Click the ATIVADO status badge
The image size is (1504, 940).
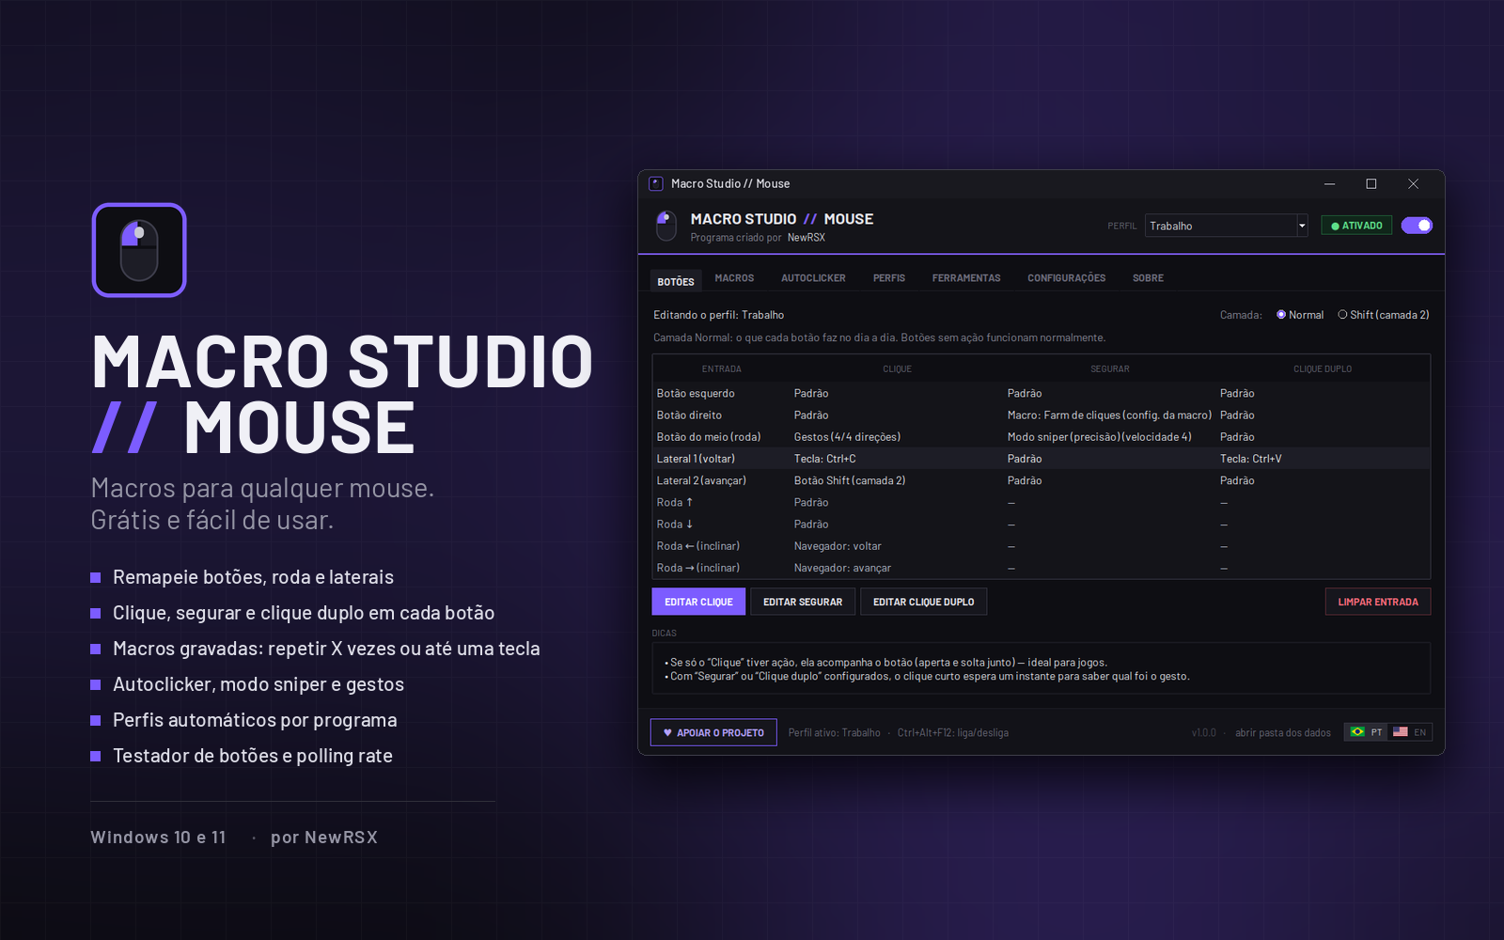[x=1356, y=226]
